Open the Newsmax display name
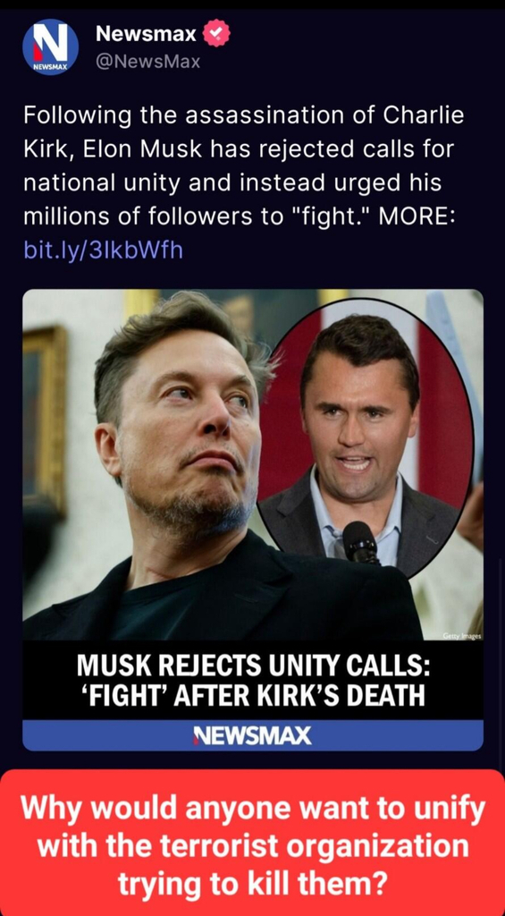Image resolution: width=505 pixels, height=916 pixels. (x=146, y=35)
